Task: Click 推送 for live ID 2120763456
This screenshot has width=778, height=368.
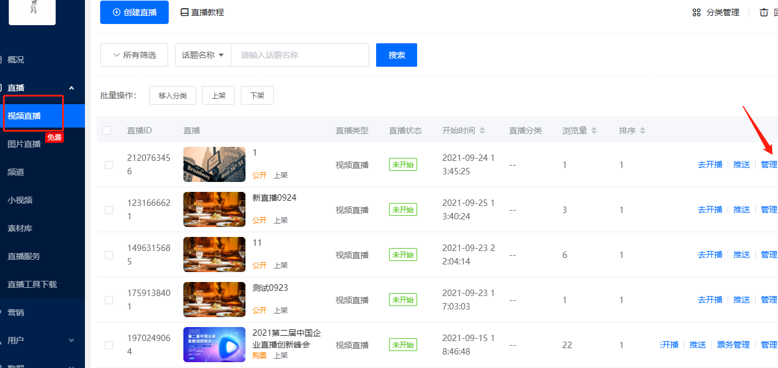Action: pos(742,165)
